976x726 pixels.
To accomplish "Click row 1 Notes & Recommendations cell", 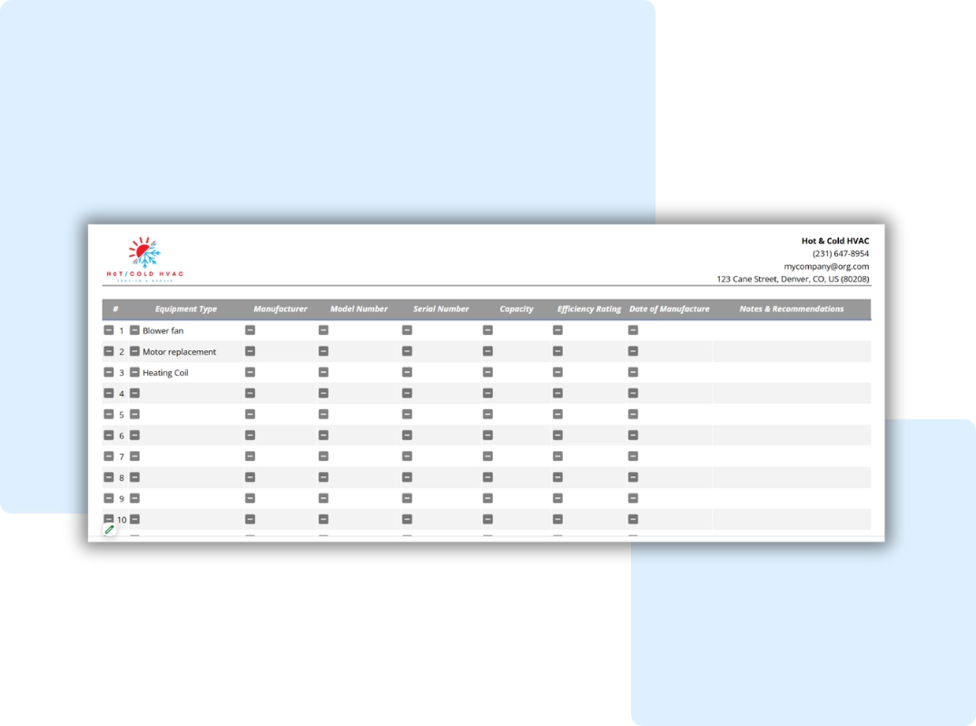I will click(x=791, y=330).
